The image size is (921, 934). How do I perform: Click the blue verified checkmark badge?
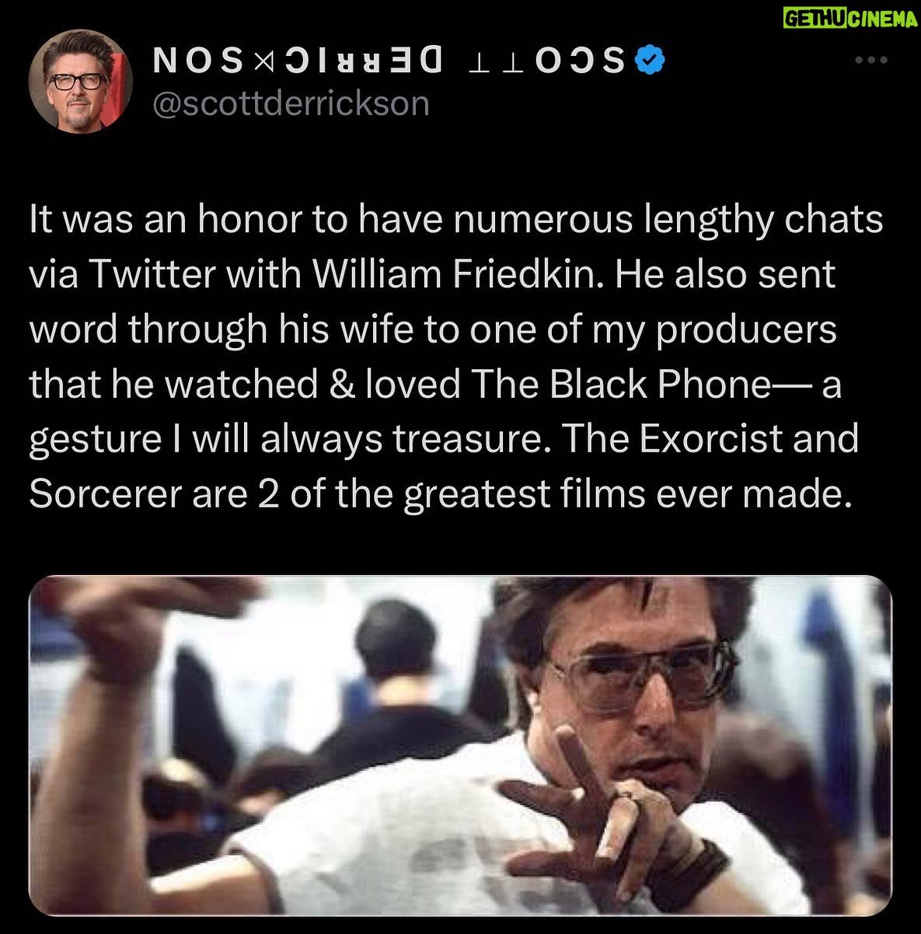click(649, 60)
